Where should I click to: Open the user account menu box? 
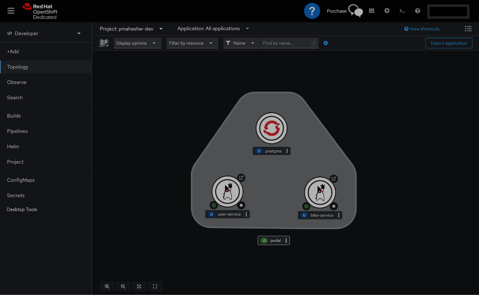coord(448,11)
